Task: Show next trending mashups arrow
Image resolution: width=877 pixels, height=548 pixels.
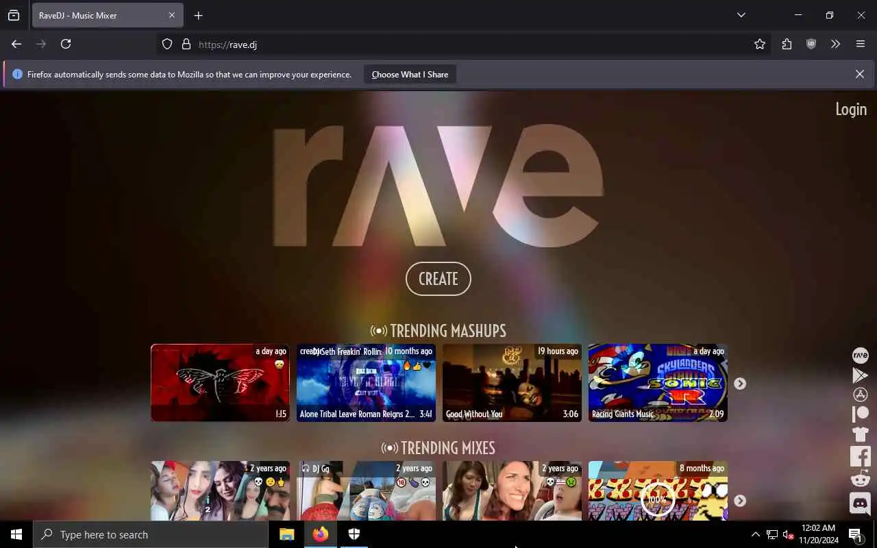Action: [740, 384]
